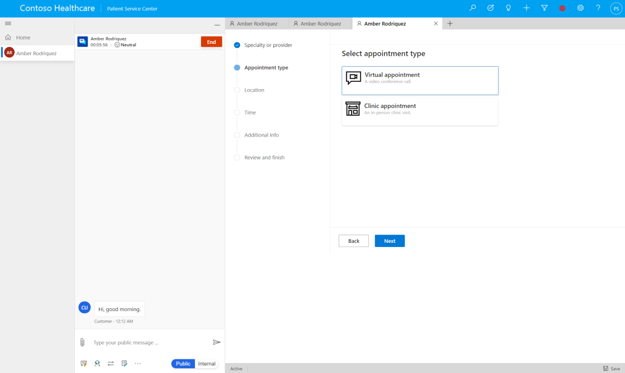
Task: Click the Location step
Action: [254, 90]
